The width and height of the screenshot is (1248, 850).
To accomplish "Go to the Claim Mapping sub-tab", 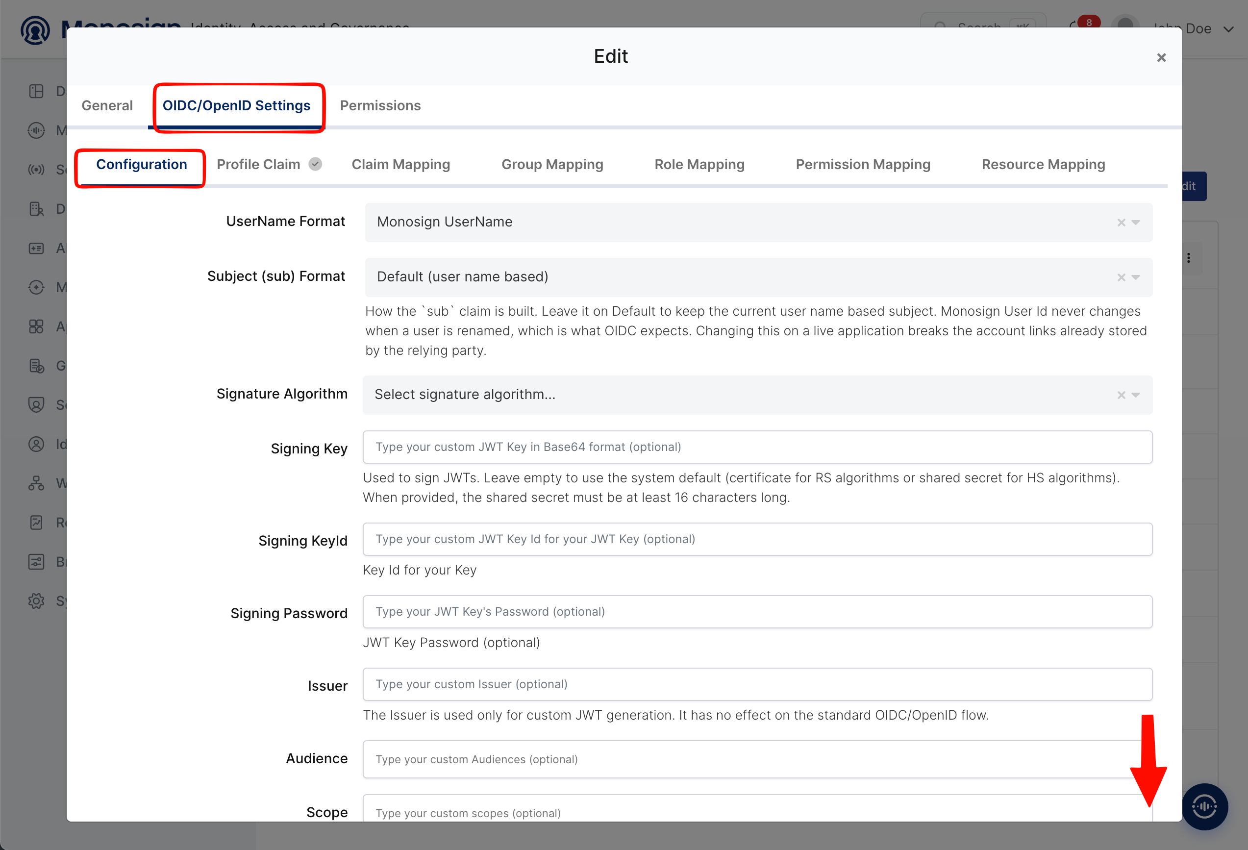I will pyautogui.click(x=400, y=164).
